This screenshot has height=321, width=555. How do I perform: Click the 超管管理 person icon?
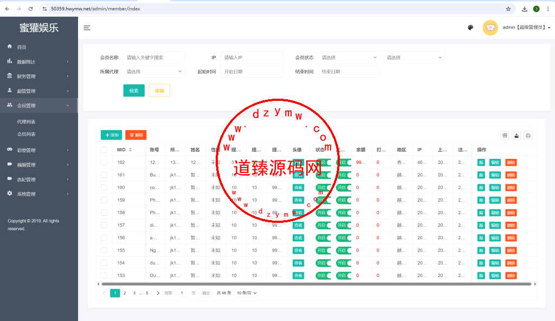10,91
